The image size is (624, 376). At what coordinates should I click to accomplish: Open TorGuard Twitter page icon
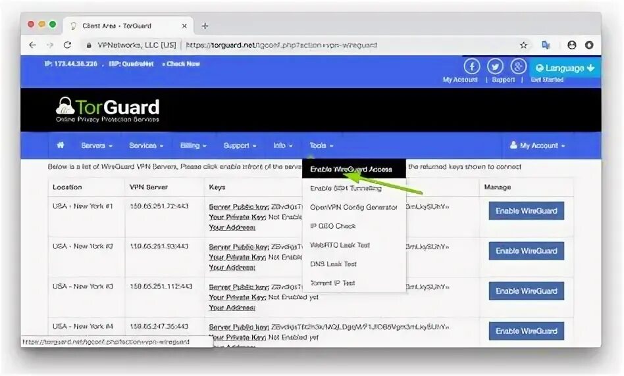[495, 66]
